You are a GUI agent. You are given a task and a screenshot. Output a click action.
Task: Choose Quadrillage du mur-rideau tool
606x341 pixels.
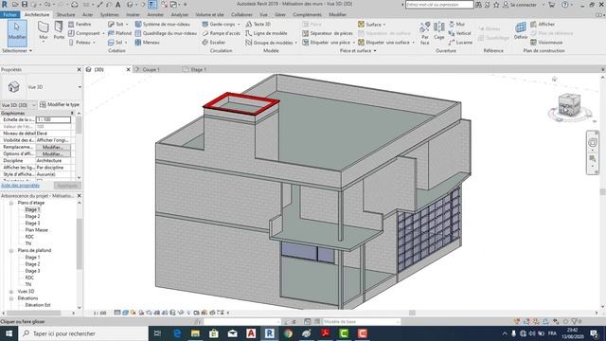pyautogui.click(x=167, y=33)
